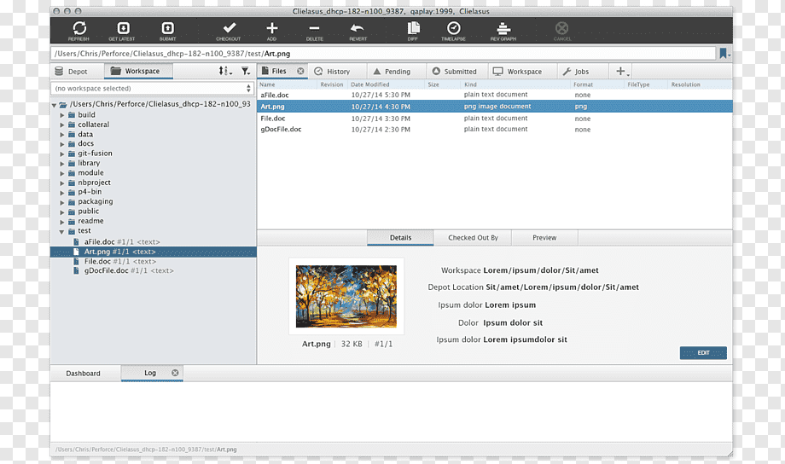Collapse the test folder

click(x=61, y=231)
